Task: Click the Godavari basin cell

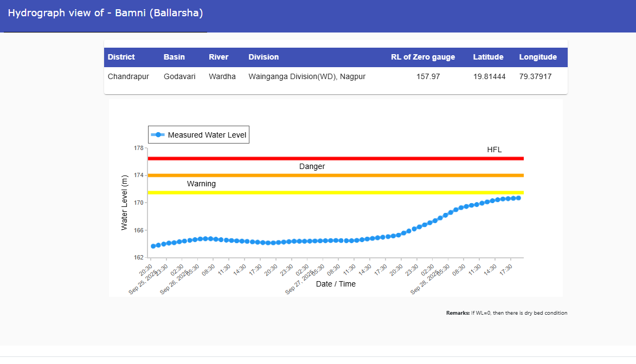Action: coord(179,76)
